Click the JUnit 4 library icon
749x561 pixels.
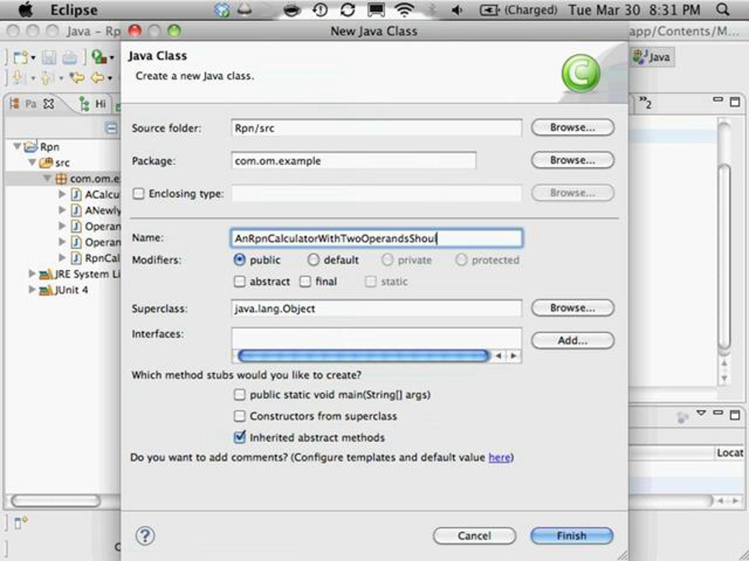pos(46,290)
